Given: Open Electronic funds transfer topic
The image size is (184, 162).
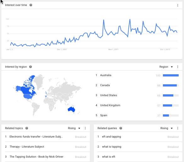Looking at the screenshot, I should 36,137.
